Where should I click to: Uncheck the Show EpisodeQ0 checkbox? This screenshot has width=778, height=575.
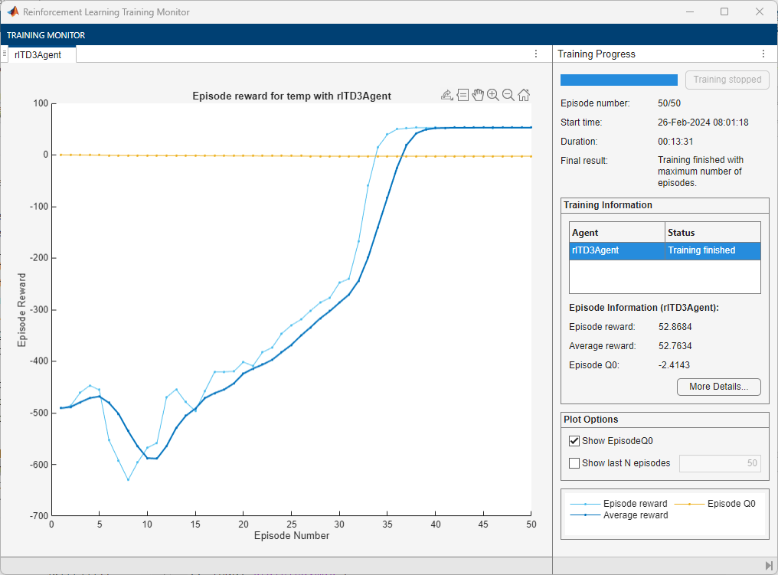tap(574, 441)
